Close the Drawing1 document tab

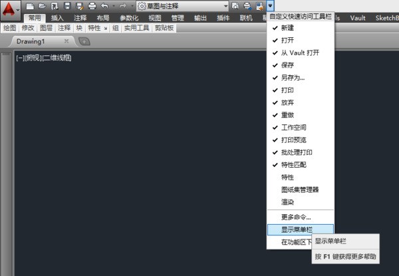(x=66, y=41)
